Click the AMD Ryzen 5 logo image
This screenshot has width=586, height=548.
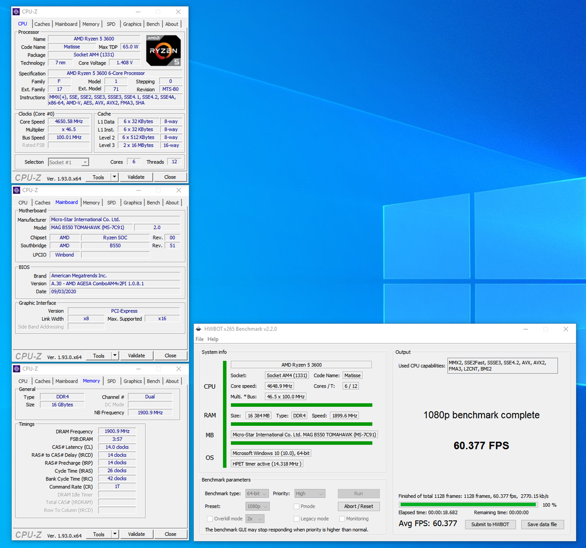163,51
